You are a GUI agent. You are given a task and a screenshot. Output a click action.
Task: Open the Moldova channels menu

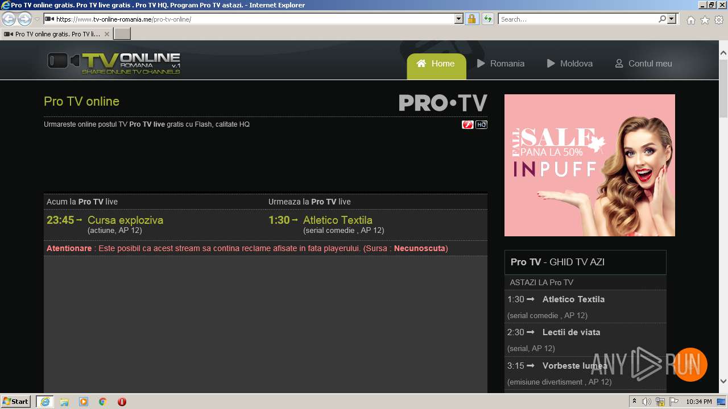pos(570,64)
